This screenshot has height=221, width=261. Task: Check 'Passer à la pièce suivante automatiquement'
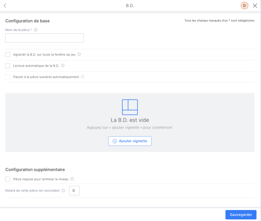tap(8, 77)
